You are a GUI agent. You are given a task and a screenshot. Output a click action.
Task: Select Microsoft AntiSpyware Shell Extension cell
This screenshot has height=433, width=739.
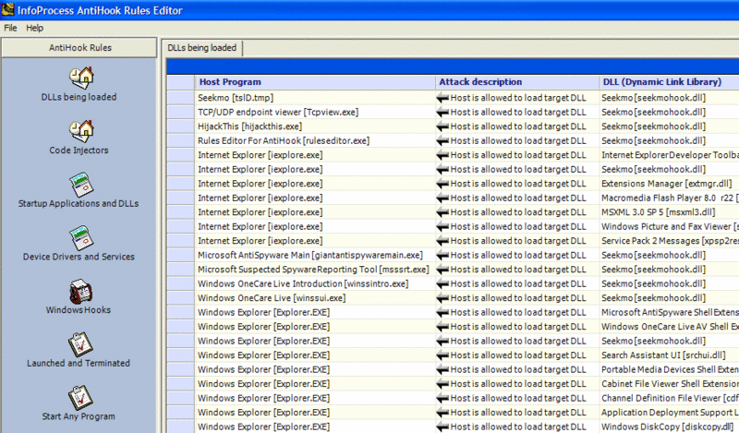[669, 312]
